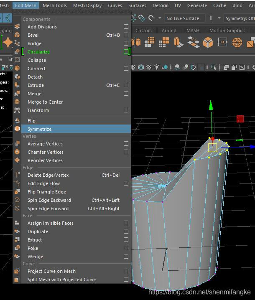Open the Surfaces menu
Image resolution: width=255 pixels, height=300 pixels.
(137, 5)
